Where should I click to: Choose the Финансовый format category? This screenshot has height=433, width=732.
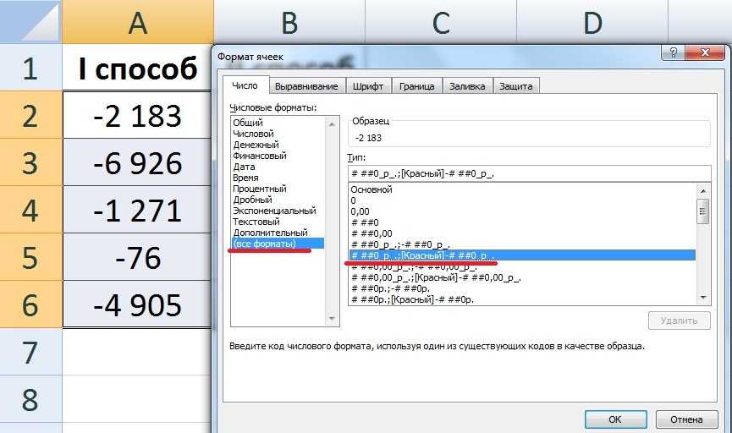click(278, 156)
